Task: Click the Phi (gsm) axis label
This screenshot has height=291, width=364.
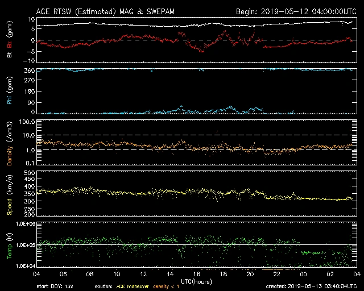Action: tap(9, 93)
